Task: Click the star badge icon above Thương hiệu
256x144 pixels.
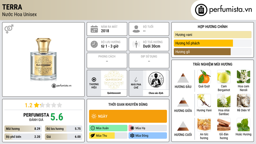Action: (94, 79)
